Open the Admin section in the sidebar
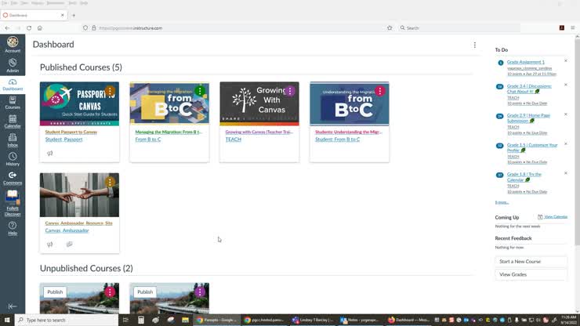The image size is (580, 326). (13, 65)
